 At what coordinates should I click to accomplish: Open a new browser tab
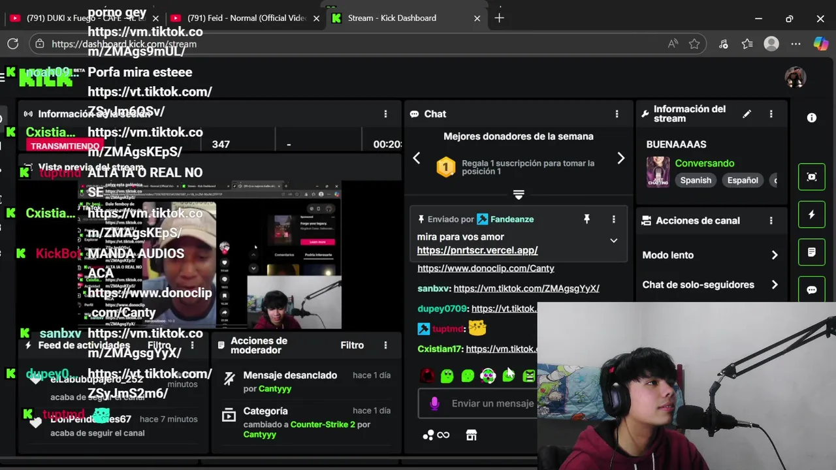point(499,18)
